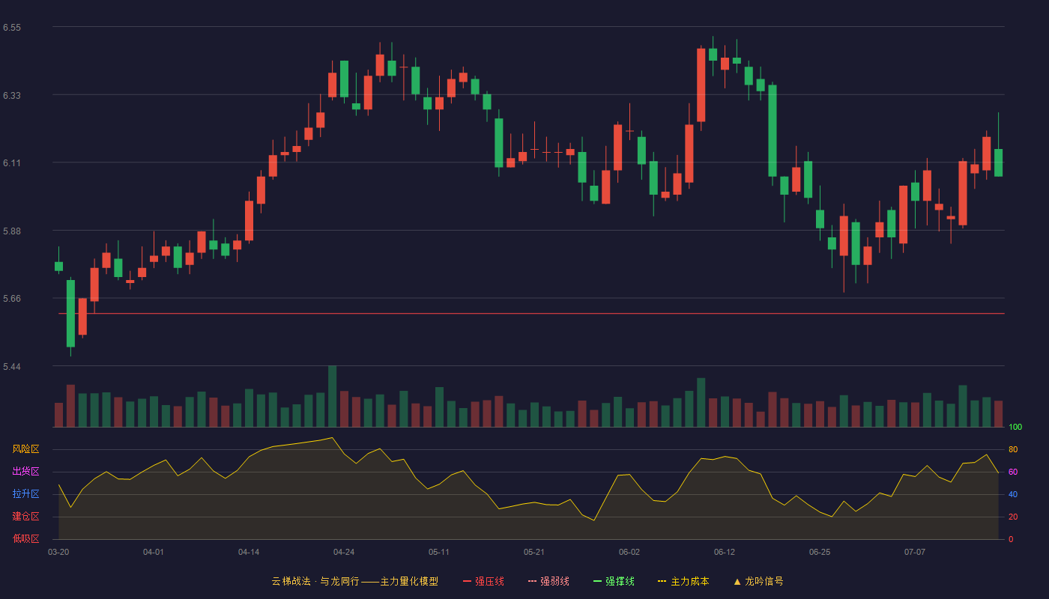Toggle the 主力成本 legend item
The image size is (1049, 599).
[683, 581]
